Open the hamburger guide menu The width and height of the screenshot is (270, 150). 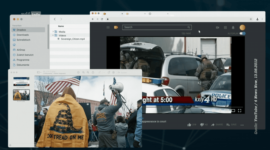(x=108, y=27)
